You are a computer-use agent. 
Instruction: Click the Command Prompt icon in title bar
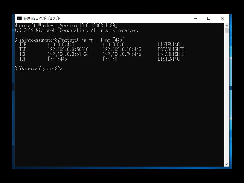click(x=19, y=19)
